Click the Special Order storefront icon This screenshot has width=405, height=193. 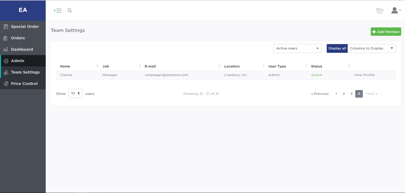(x=6, y=27)
